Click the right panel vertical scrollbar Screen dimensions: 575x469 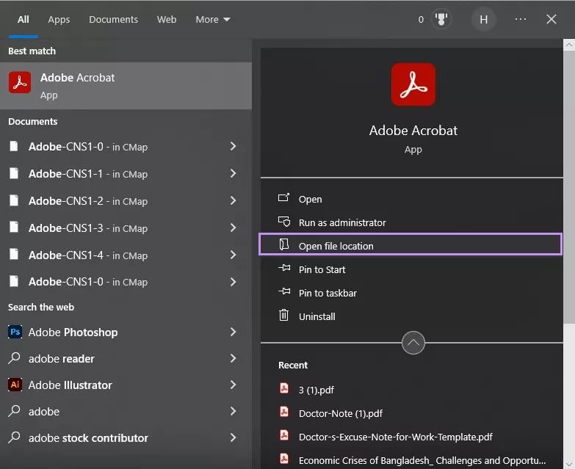point(570,183)
